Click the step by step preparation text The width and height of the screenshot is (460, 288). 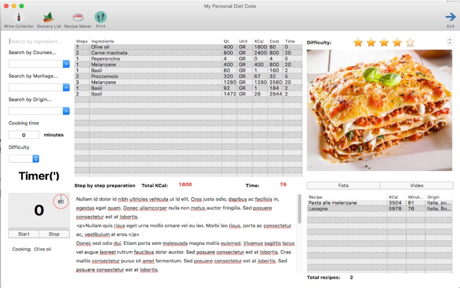[x=185, y=234]
